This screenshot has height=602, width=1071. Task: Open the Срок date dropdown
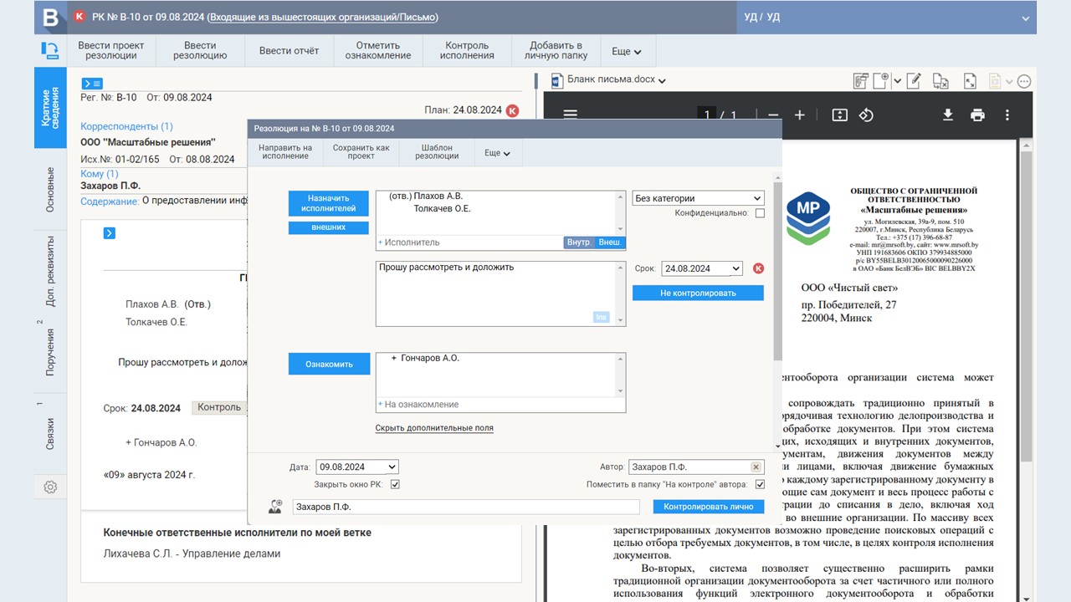(735, 268)
